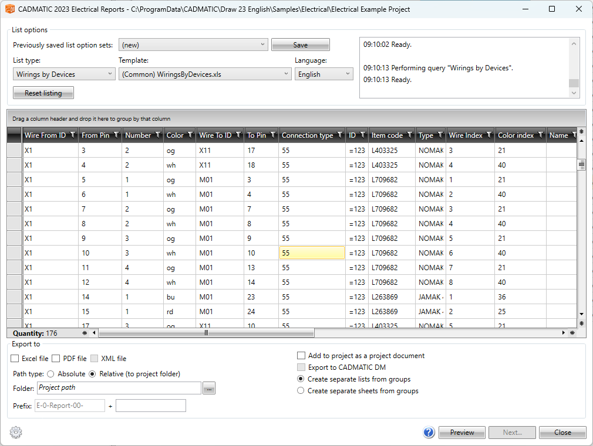
Task: Click the blue help question mark icon
Action: coord(429,433)
